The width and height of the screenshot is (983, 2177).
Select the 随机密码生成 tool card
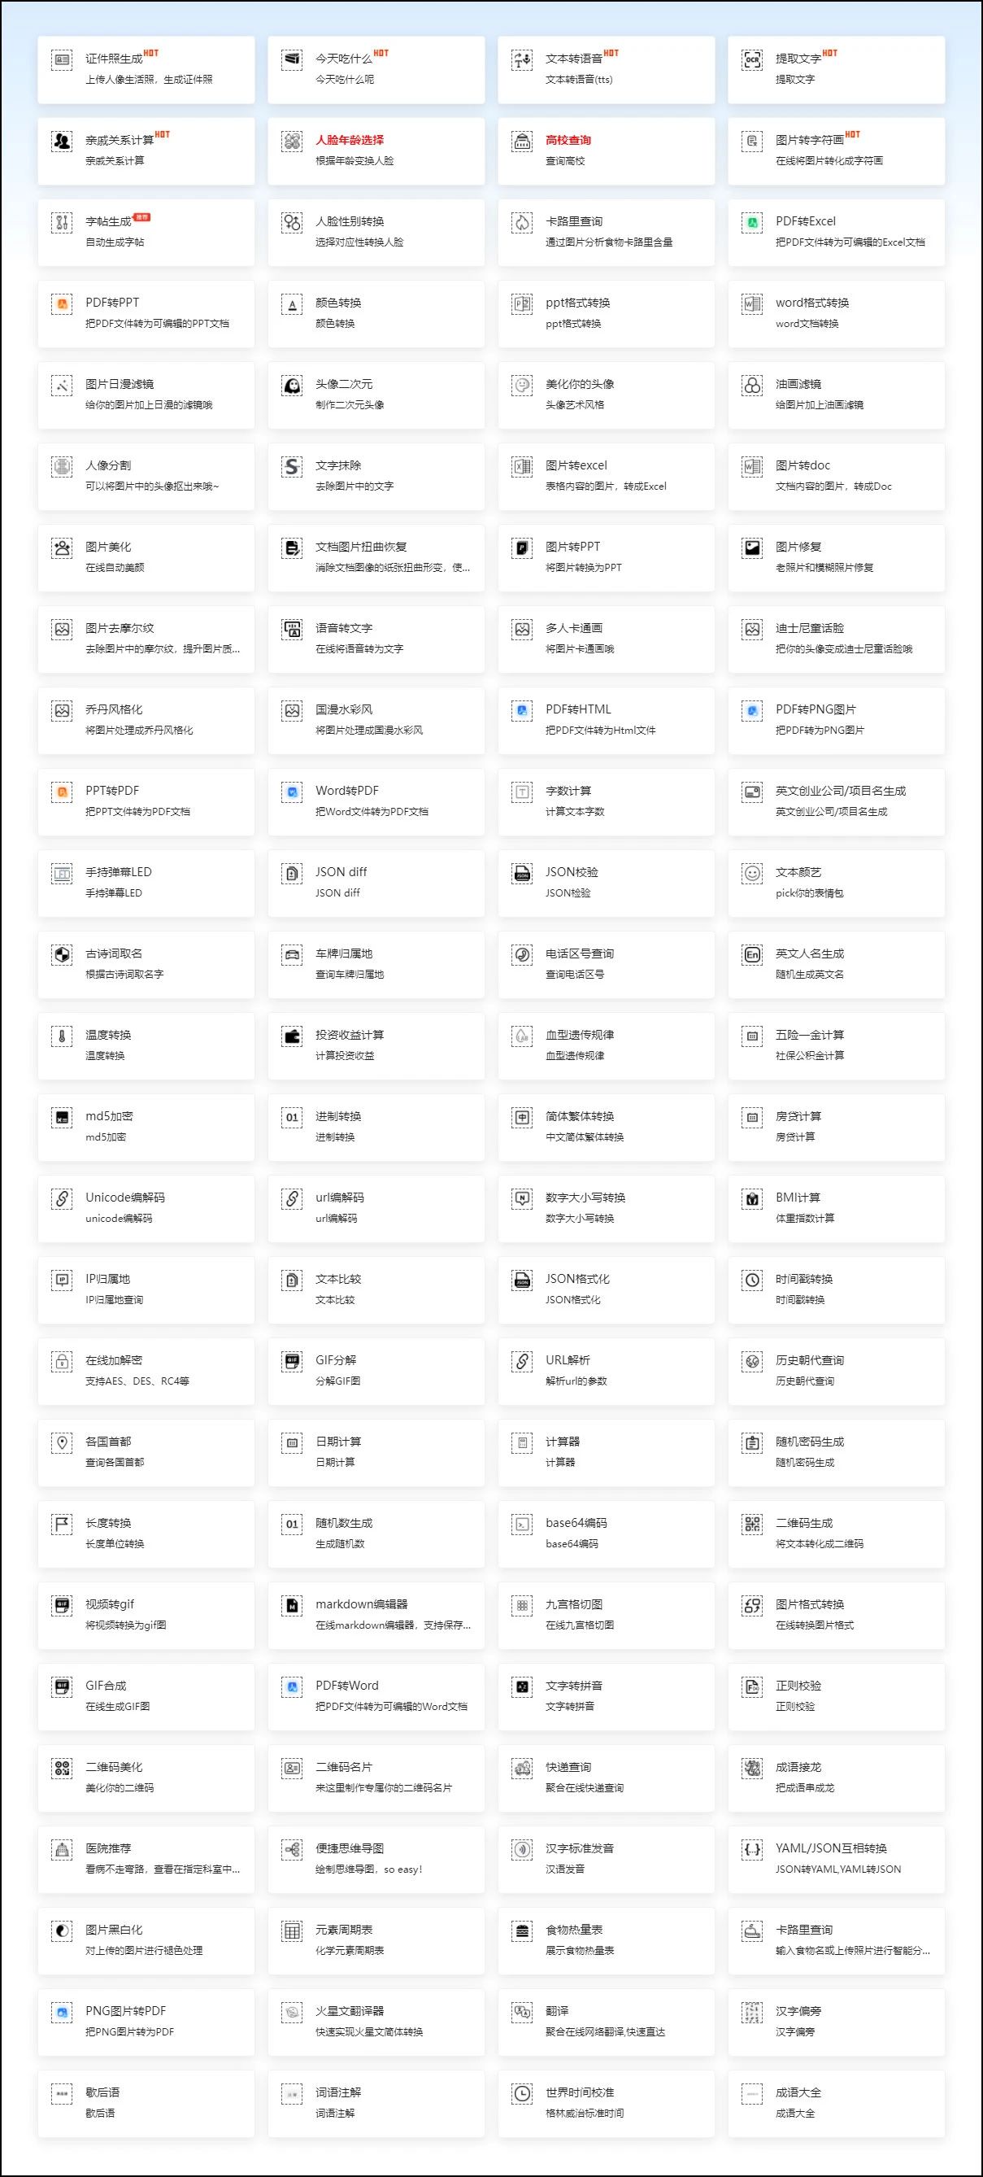coord(836,1451)
